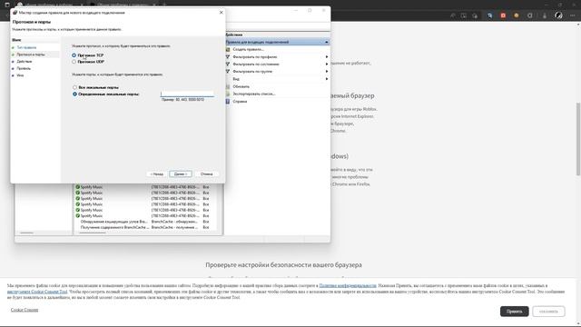Viewport: 581px width, 327px height.
Task: Open the browser three-dot settings menu
Action: click(x=573, y=15)
